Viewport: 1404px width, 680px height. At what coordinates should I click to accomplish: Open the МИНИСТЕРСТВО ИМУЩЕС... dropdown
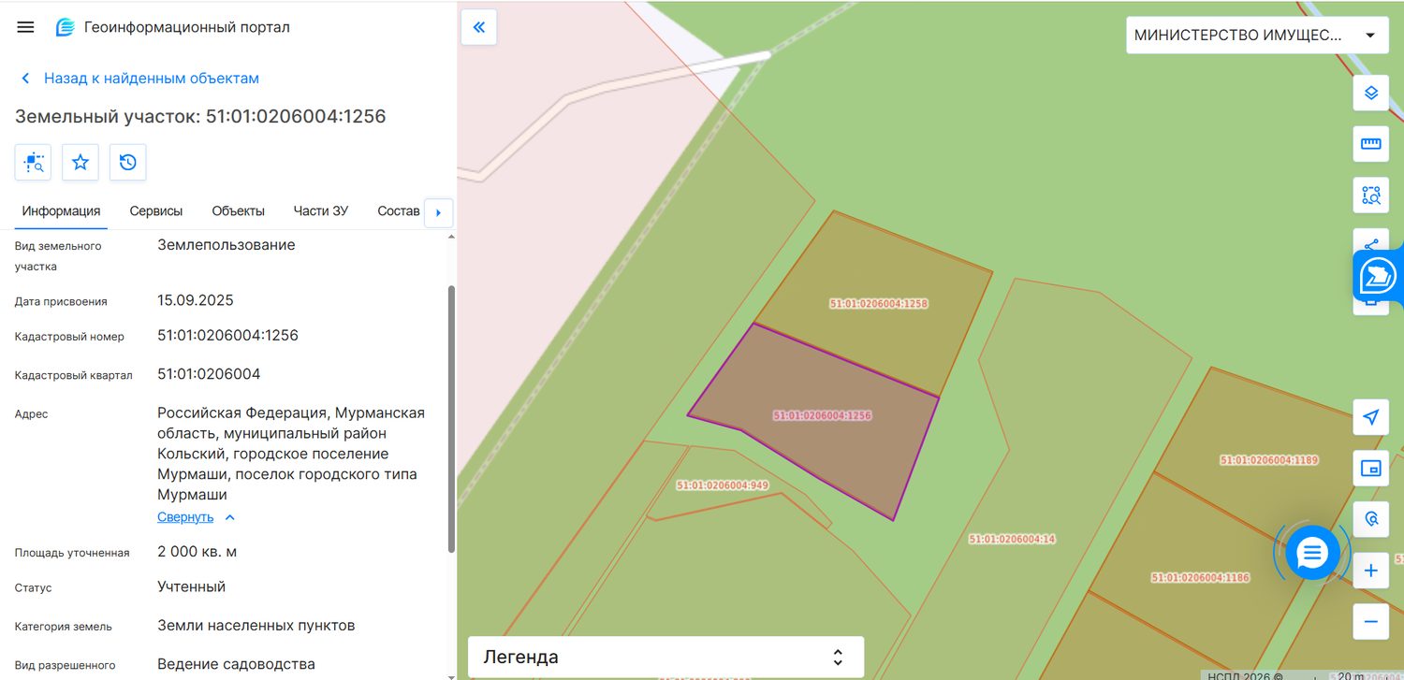[x=1257, y=36]
